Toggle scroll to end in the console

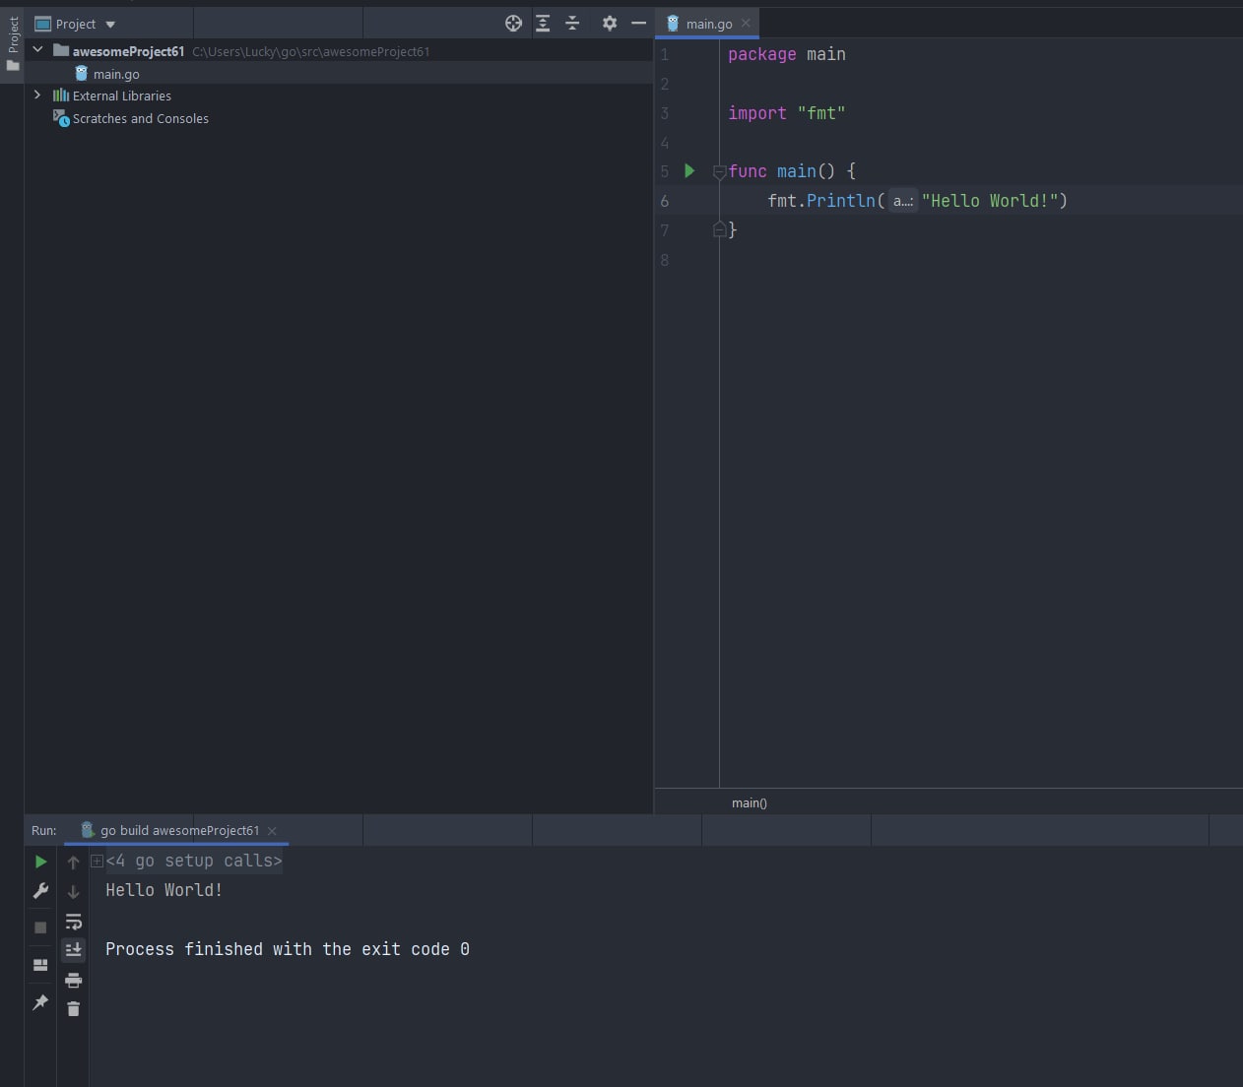point(73,950)
